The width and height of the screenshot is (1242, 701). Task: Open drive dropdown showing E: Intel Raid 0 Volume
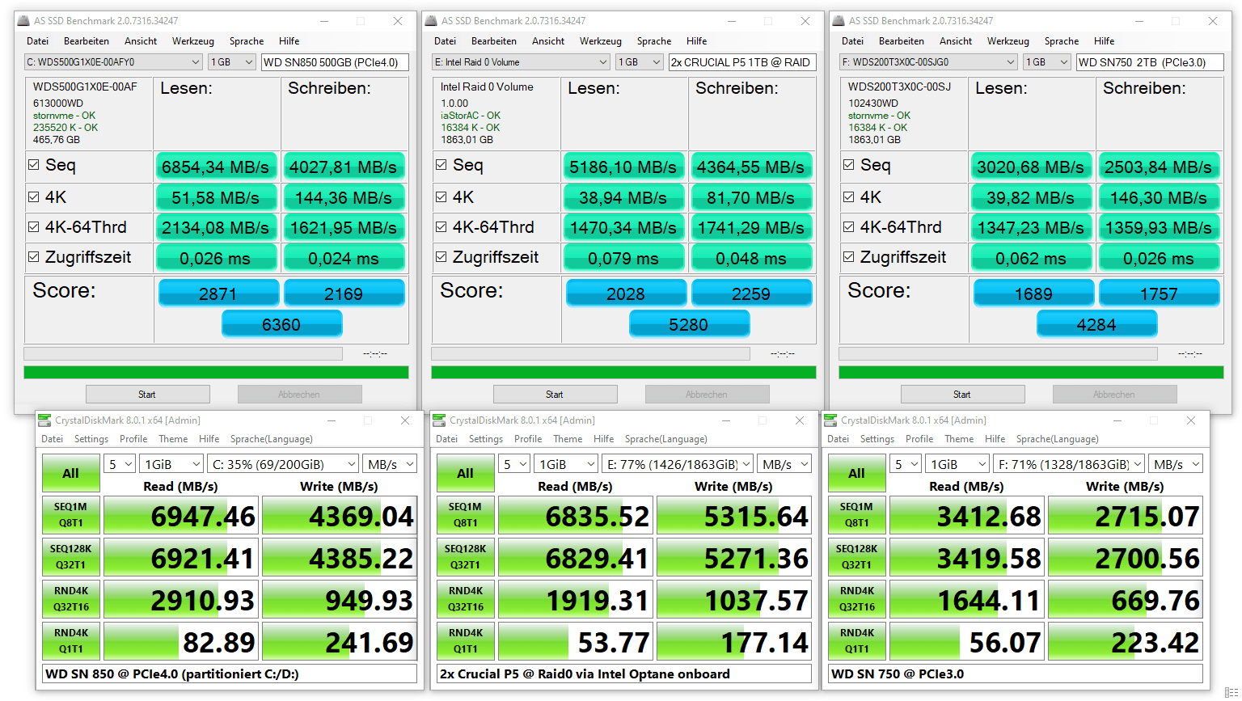(x=521, y=62)
